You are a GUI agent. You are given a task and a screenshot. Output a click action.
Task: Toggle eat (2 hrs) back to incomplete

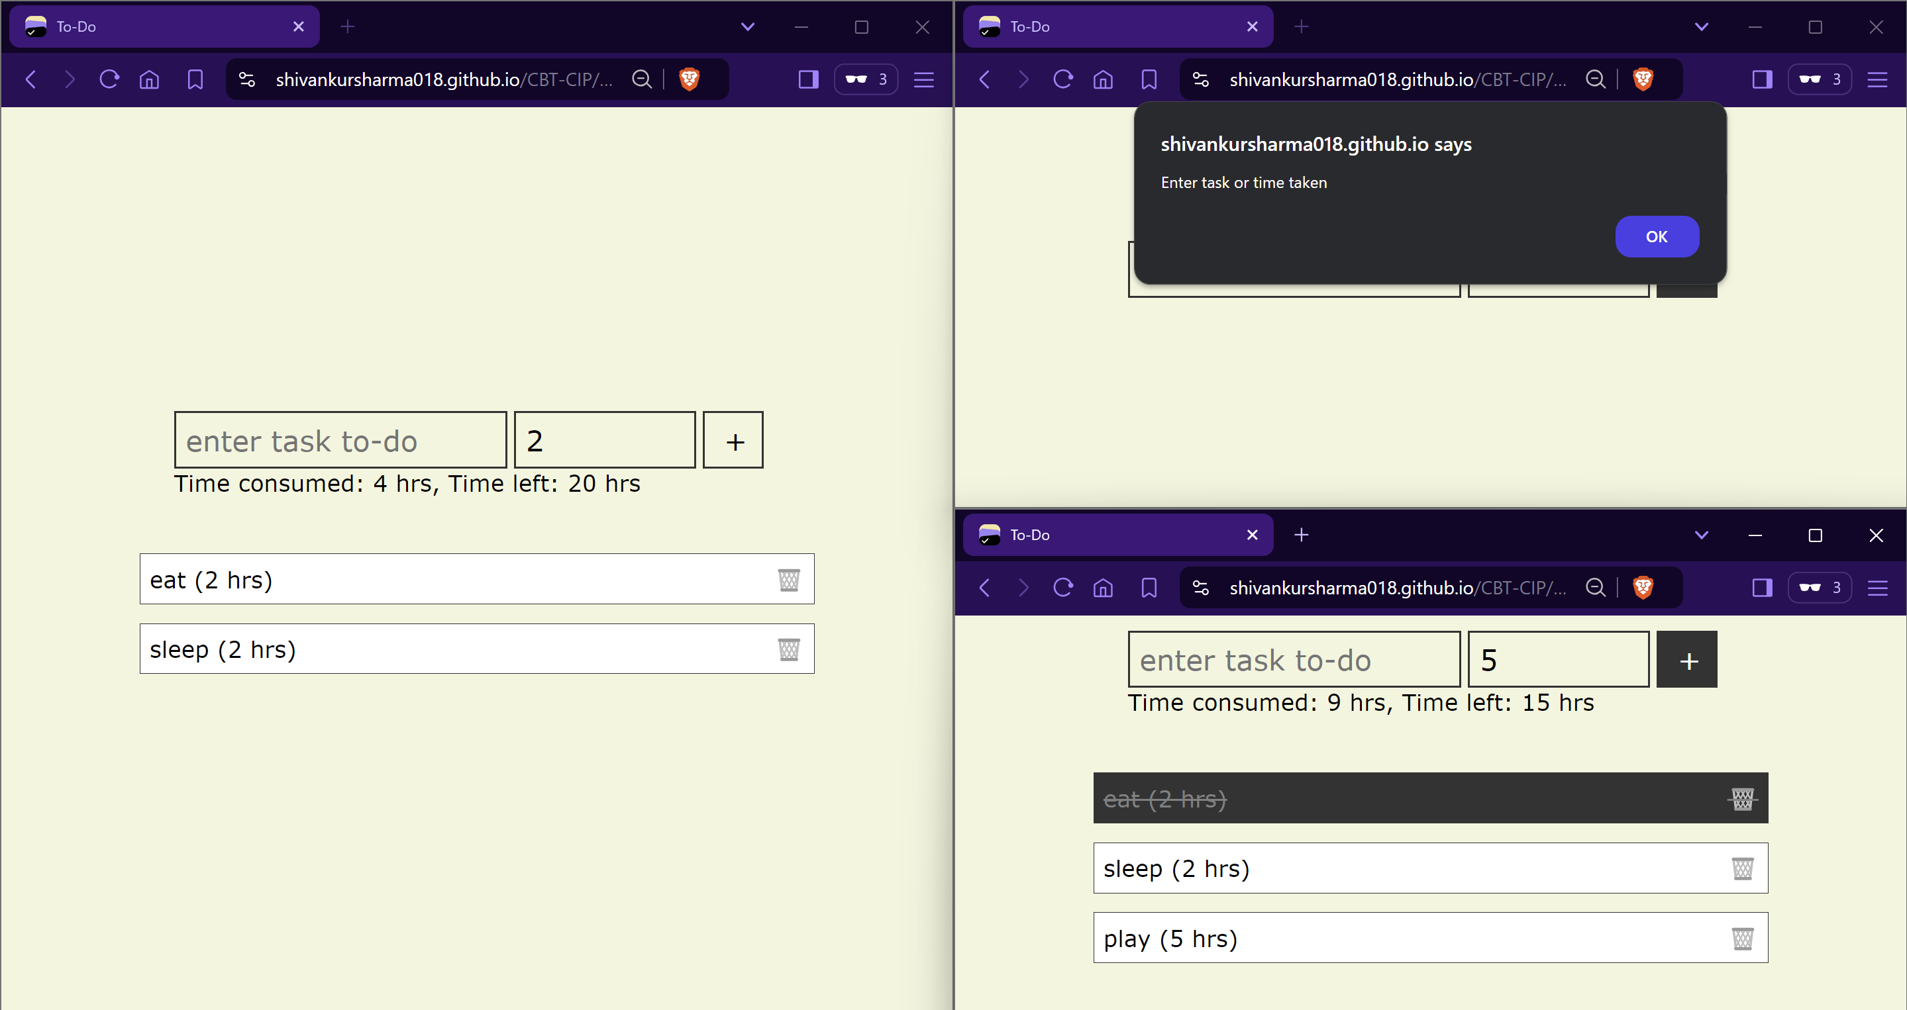pos(1259,798)
